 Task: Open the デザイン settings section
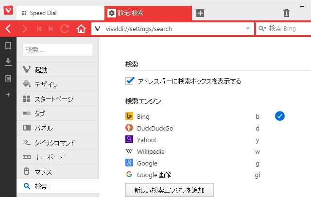58,84
